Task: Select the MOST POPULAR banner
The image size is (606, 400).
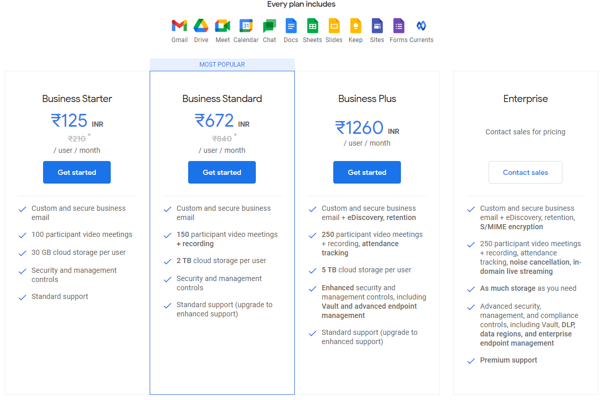Action: point(222,64)
